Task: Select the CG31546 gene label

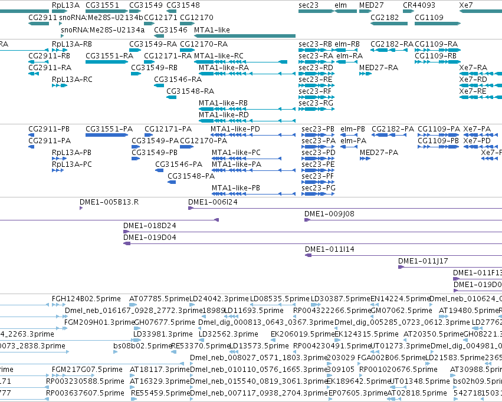Action: [170, 29]
